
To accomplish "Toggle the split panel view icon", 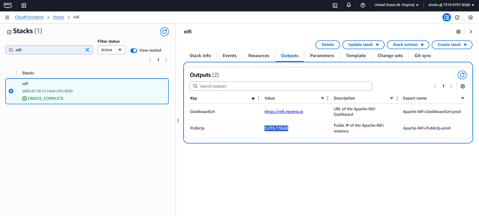I will [447, 17].
